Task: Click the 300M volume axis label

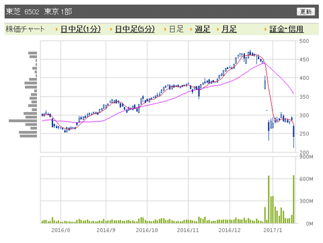Action: pos(306,201)
